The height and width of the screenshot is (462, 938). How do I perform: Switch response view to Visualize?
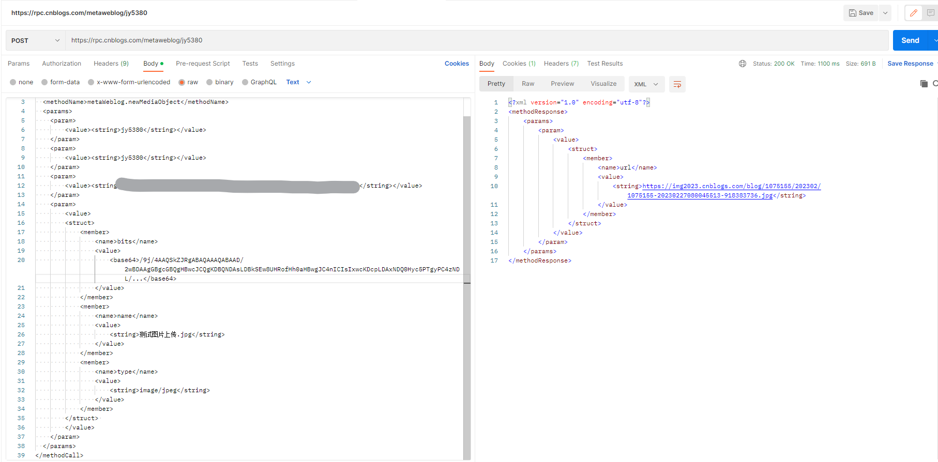(x=603, y=84)
